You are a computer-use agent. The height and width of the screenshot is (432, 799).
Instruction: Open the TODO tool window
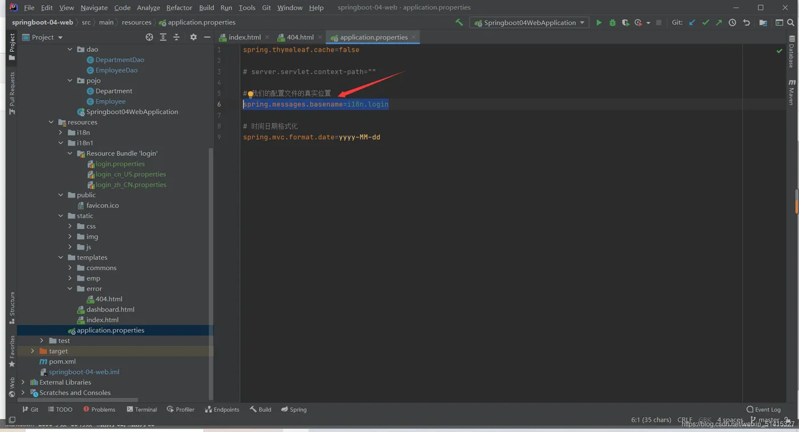[60, 409]
